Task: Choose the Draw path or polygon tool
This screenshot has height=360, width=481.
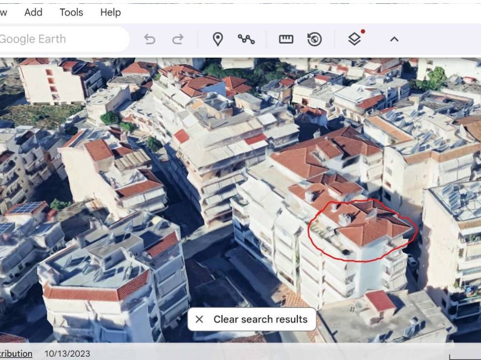Action: pyautogui.click(x=246, y=39)
